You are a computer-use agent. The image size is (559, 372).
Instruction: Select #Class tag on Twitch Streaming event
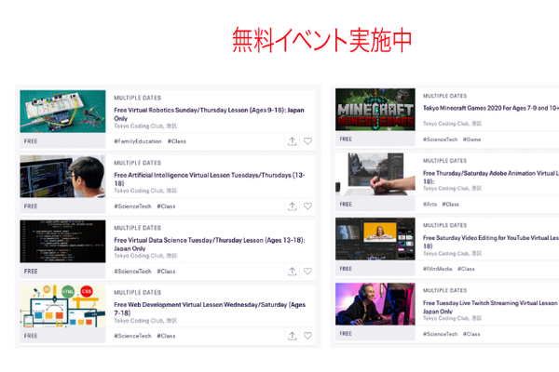click(471, 334)
